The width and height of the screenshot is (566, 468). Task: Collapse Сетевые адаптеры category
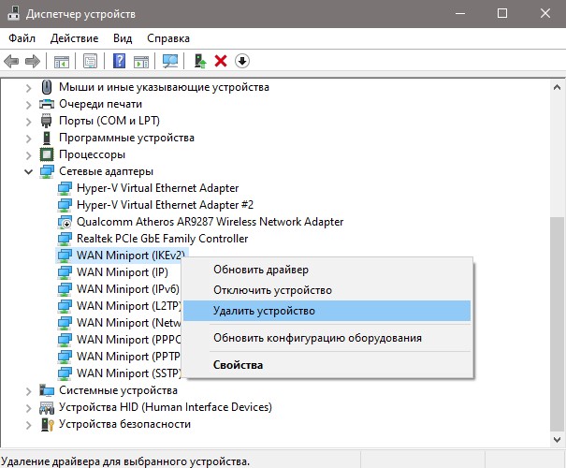pos(28,172)
